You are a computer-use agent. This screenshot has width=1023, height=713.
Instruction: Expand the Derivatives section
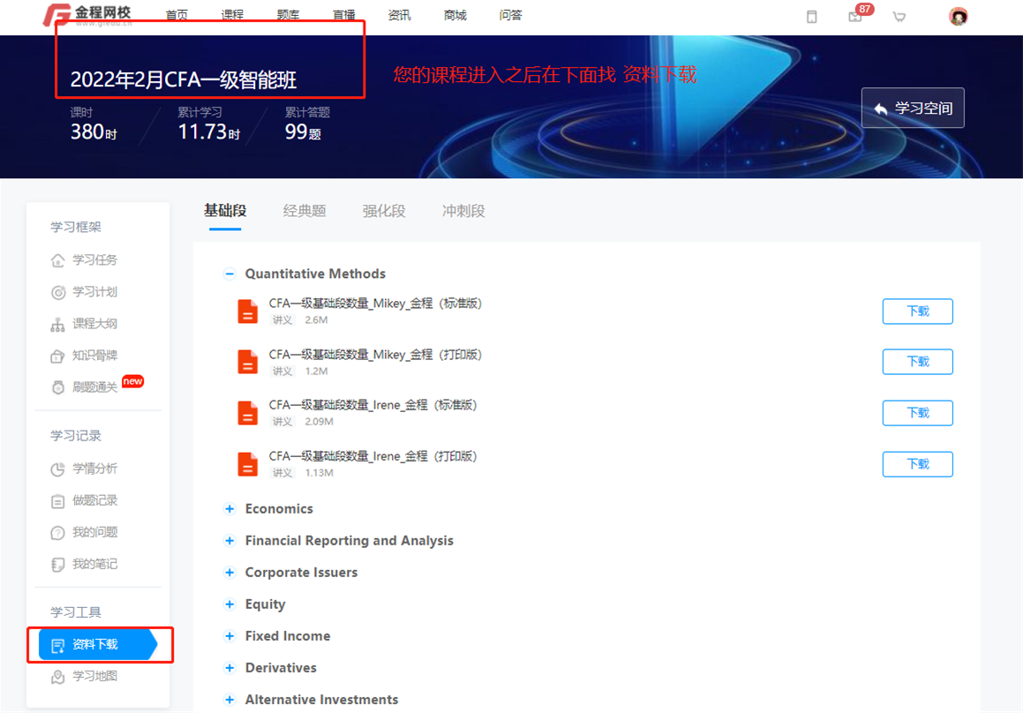coord(229,668)
